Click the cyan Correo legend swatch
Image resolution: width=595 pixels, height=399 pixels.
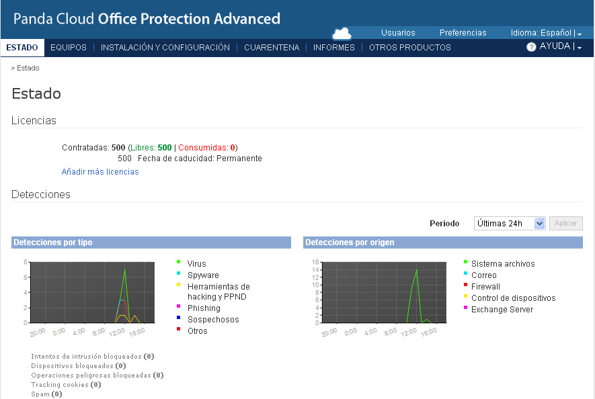click(466, 273)
